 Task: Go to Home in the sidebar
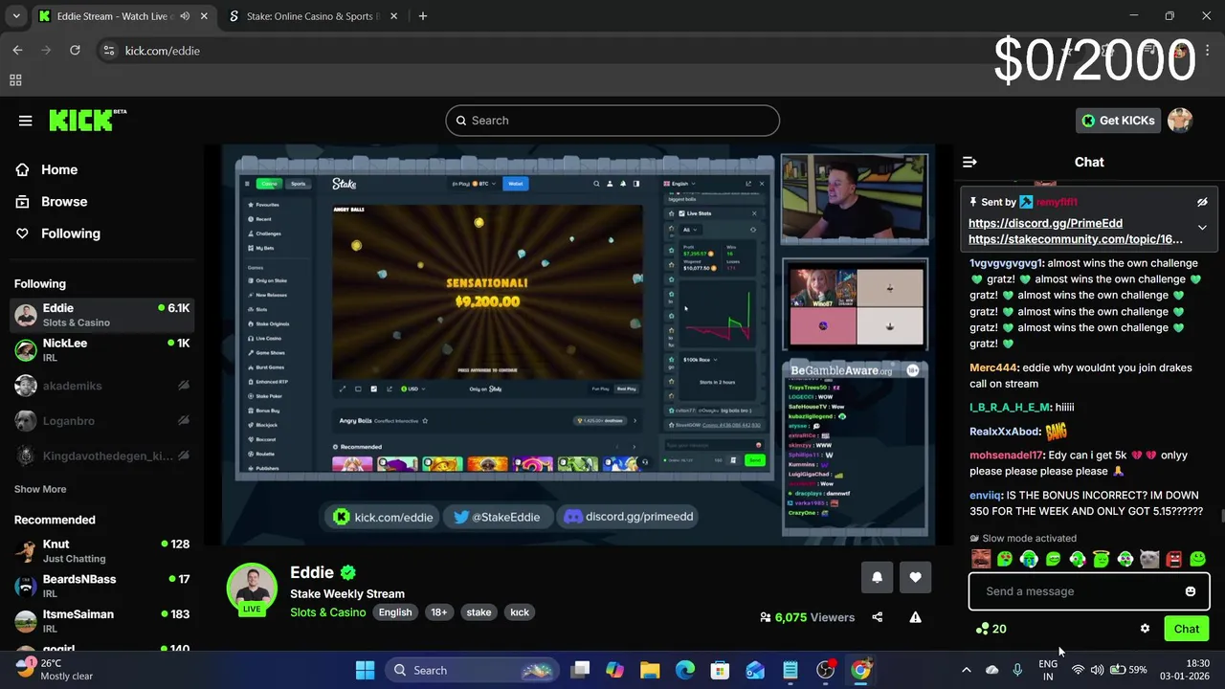pyautogui.click(x=57, y=169)
